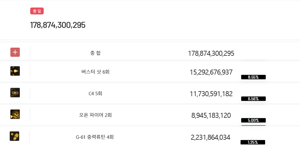Select the C4 5회 skill name

(95, 94)
